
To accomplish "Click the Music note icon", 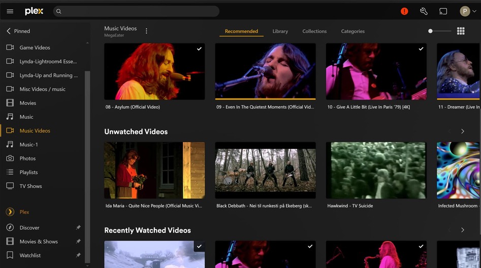I will [10, 117].
